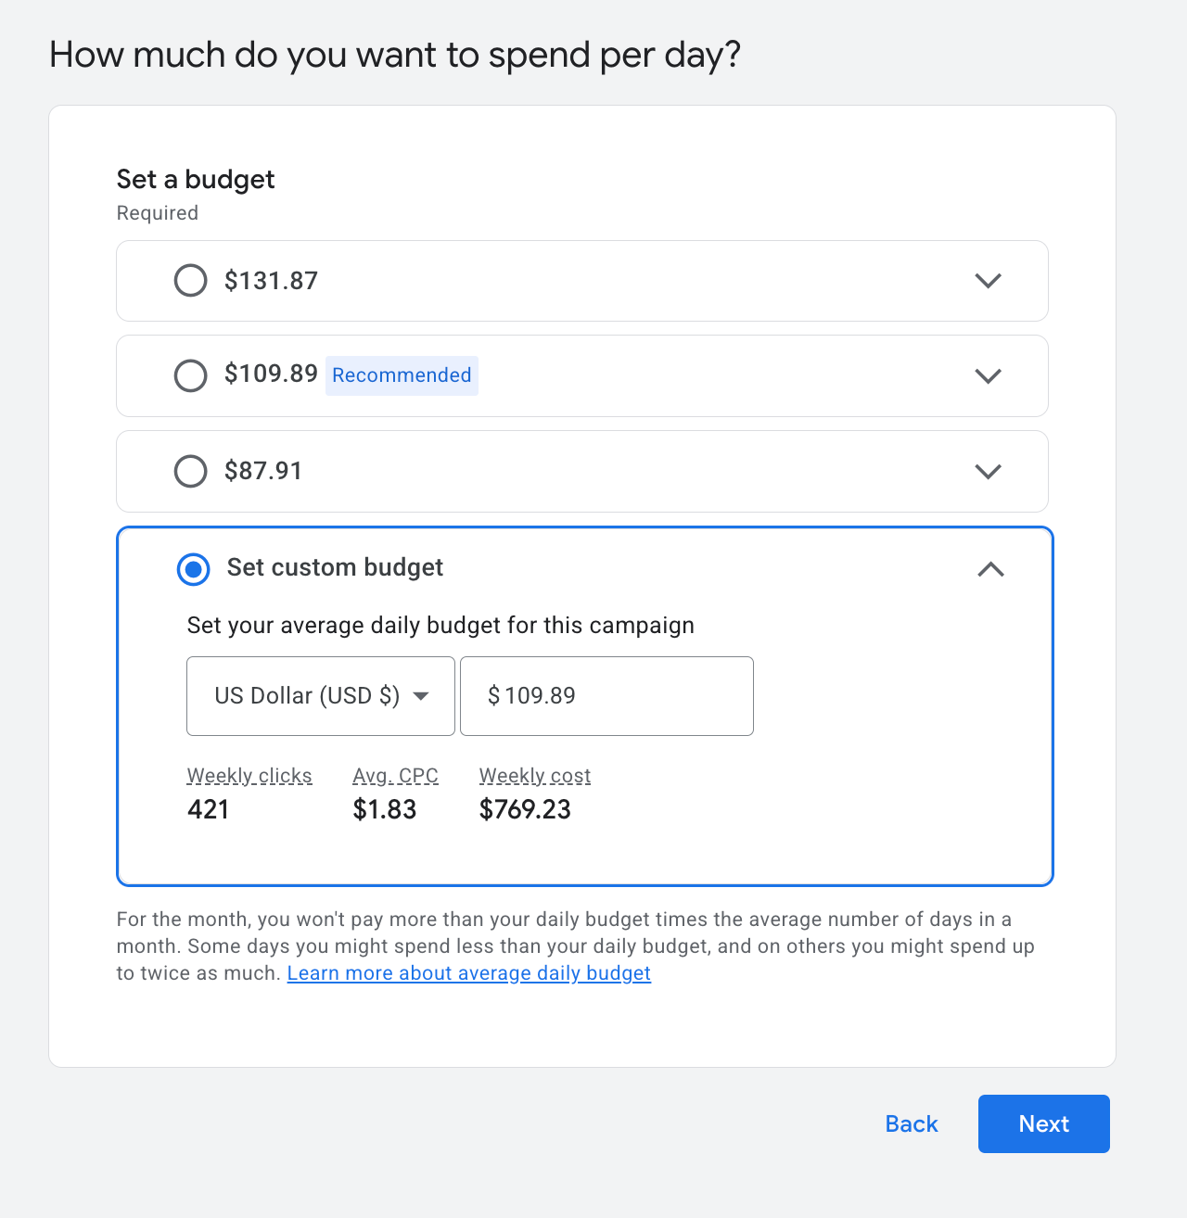Expand details for the $109.89 recommended budget
Image resolution: width=1187 pixels, height=1218 pixels.
coord(988,375)
